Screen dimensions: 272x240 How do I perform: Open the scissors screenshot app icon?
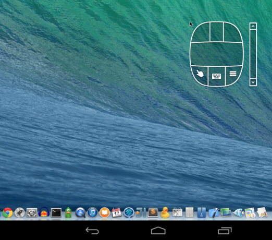[177, 212]
